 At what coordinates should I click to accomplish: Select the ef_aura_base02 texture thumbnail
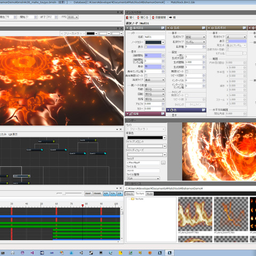point(231,214)
